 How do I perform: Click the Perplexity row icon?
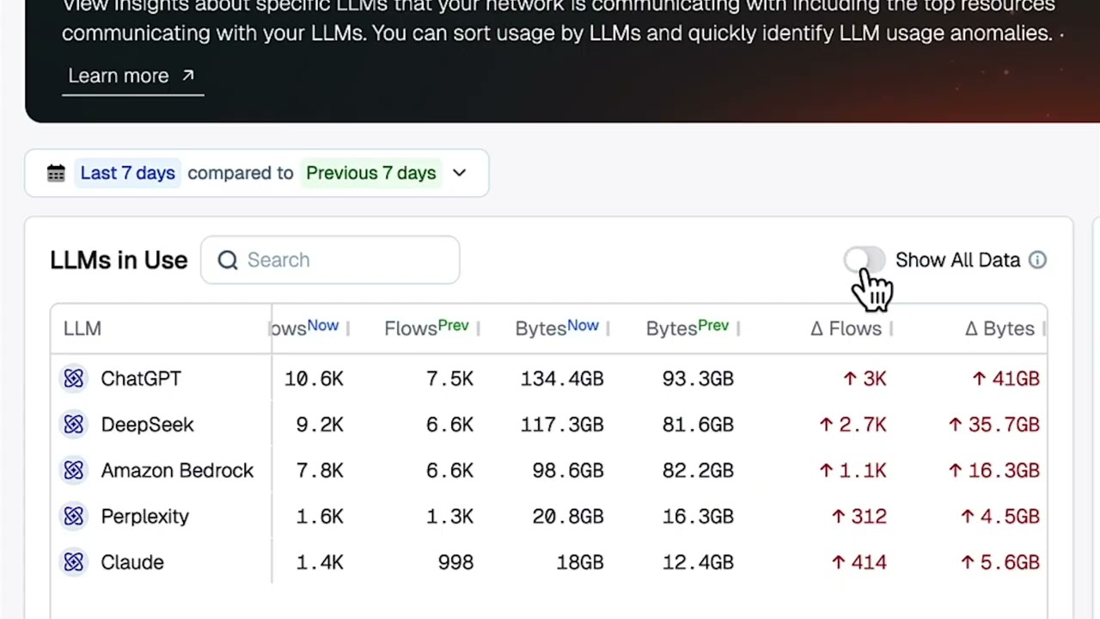pos(74,516)
